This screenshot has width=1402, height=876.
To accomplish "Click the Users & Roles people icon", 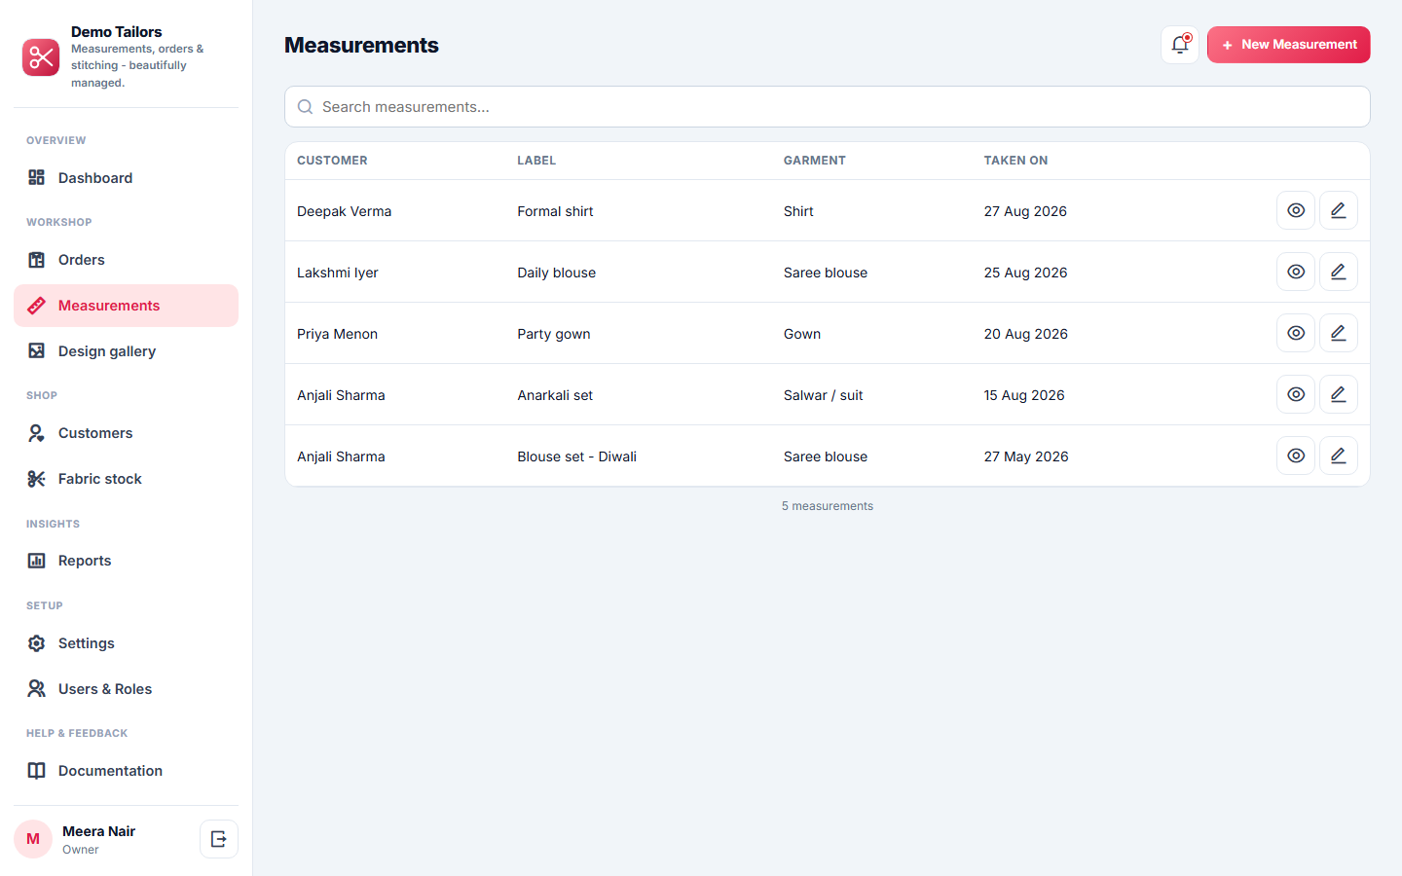I will pyautogui.click(x=37, y=689).
